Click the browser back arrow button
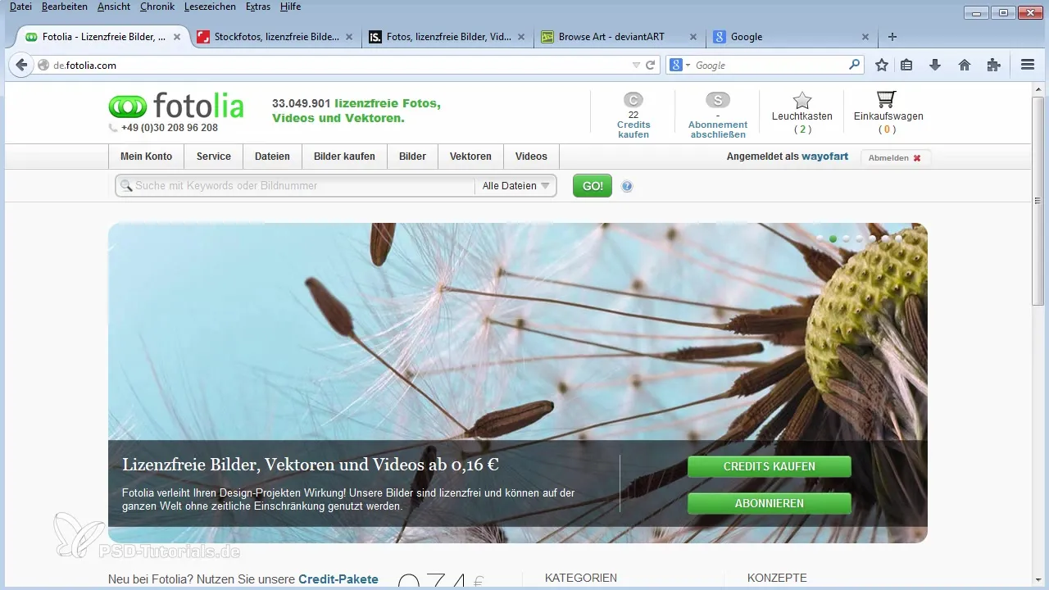The height and width of the screenshot is (590, 1049). [22, 65]
